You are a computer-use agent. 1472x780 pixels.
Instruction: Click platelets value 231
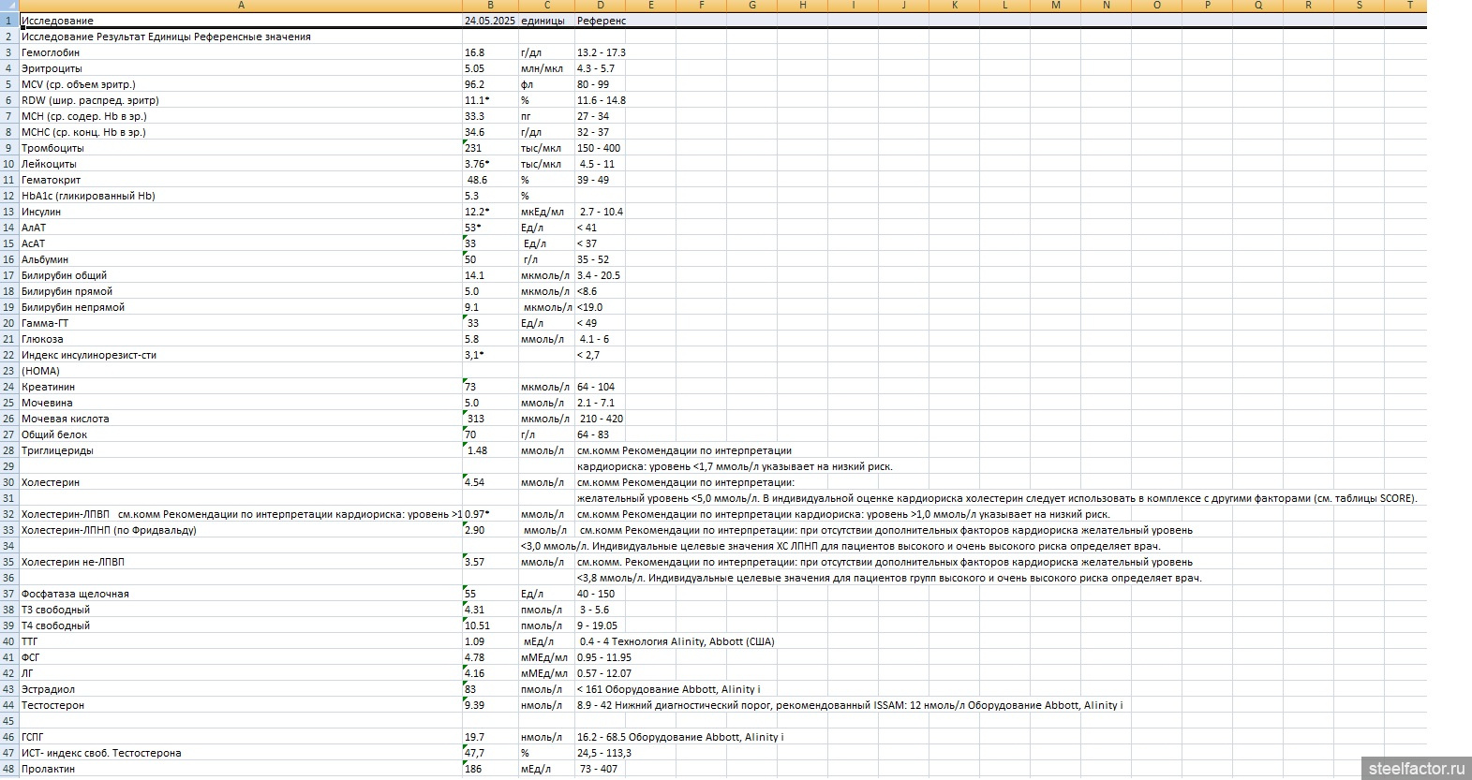coord(490,148)
